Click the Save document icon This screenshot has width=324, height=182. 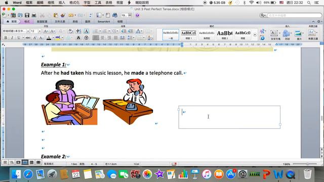point(27,15)
